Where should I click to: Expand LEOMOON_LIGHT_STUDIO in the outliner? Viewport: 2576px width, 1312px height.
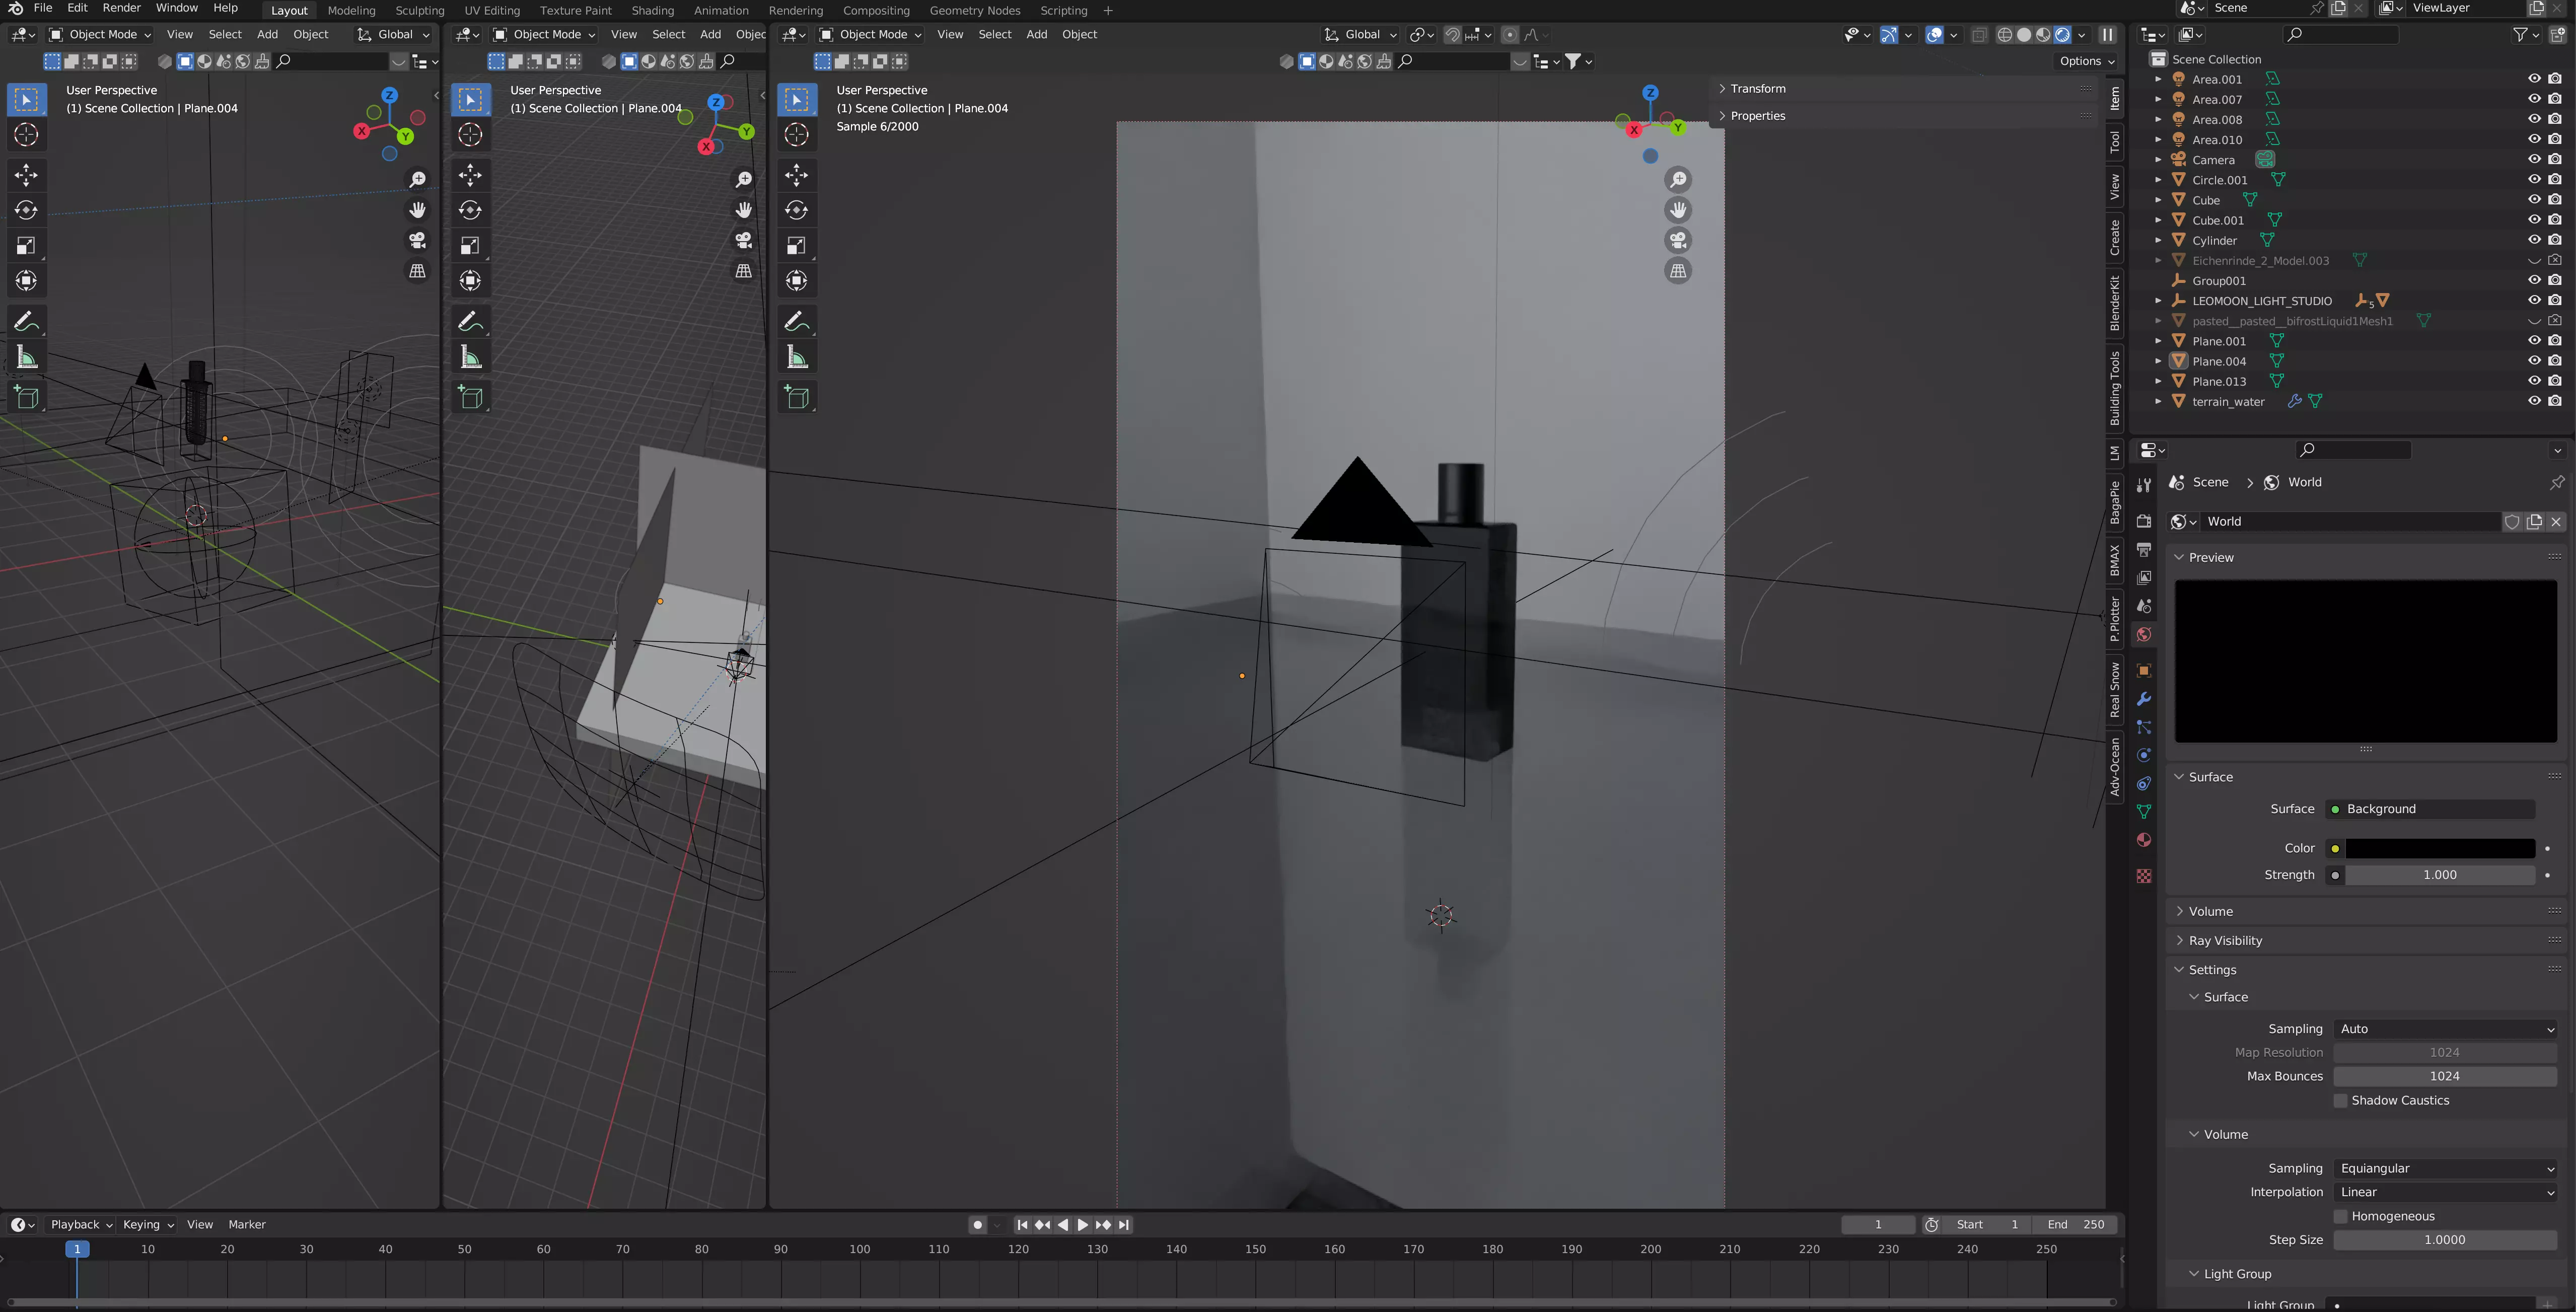[x=2157, y=301]
